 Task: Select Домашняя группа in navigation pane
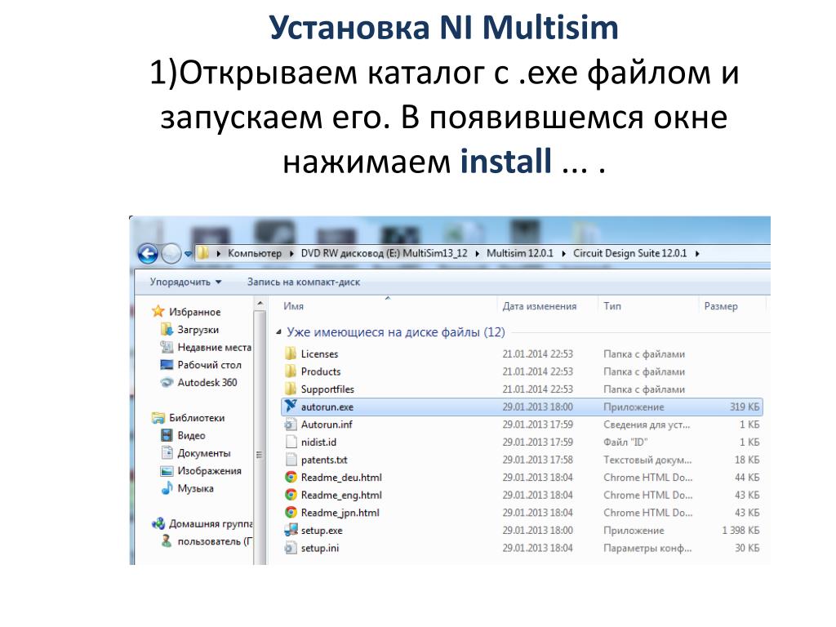click(211, 523)
